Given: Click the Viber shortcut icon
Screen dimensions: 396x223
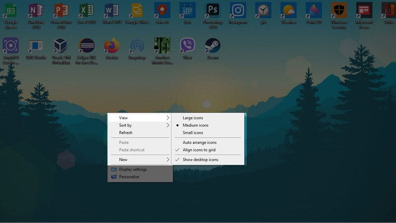Looking at the screenshot, I should pos(188,49).
